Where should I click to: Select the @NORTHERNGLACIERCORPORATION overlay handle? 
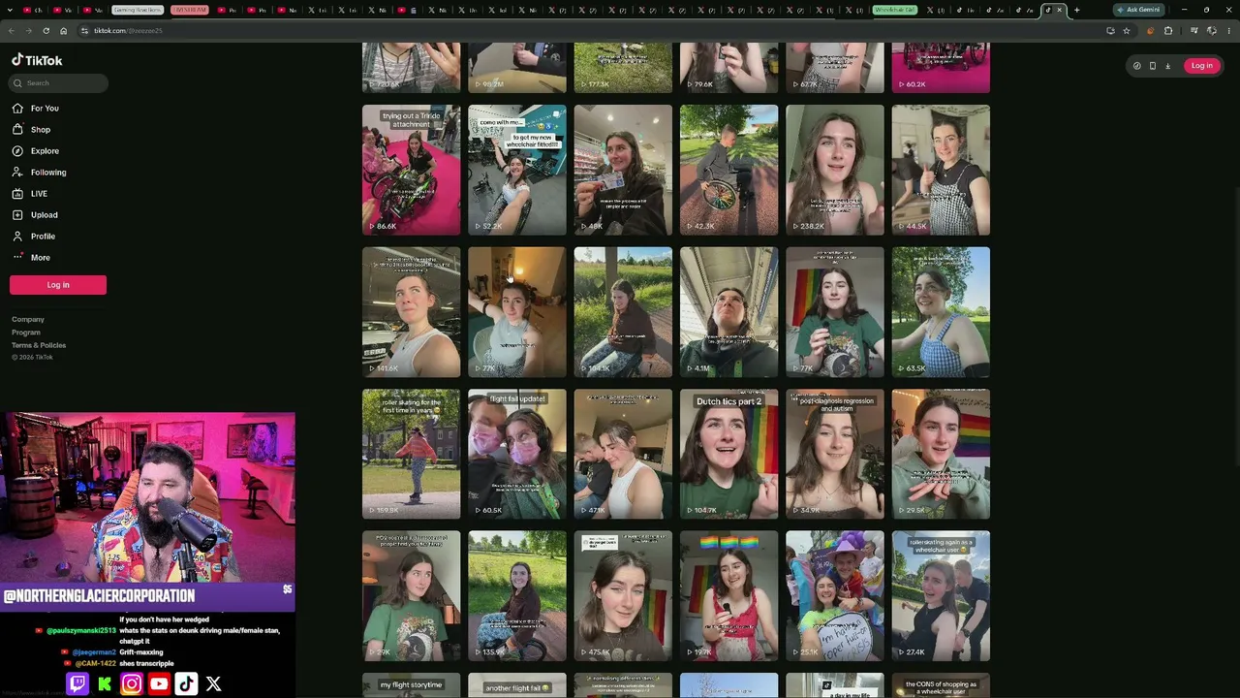coord(99,596)
